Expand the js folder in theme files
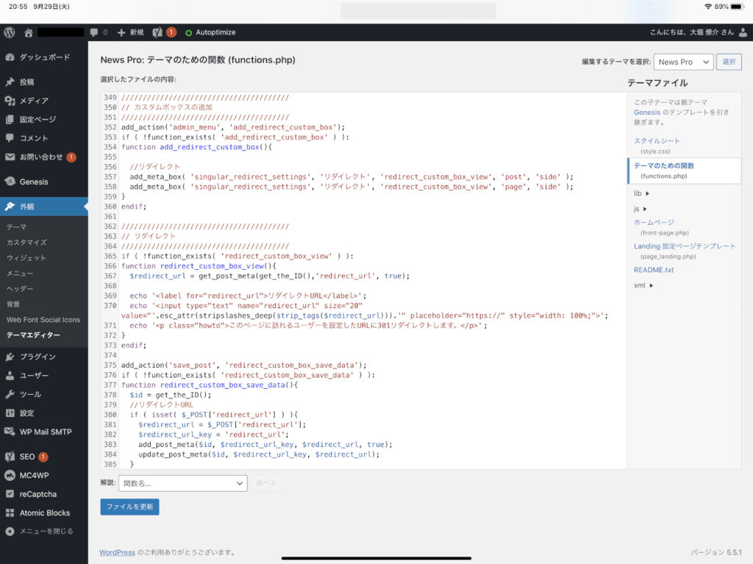Image resolution: width=753 pixels, height=564 pixels. coord(640,209)
